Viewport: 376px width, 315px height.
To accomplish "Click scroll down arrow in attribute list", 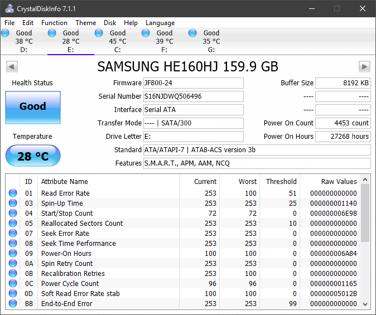I will tap(365, 304).
